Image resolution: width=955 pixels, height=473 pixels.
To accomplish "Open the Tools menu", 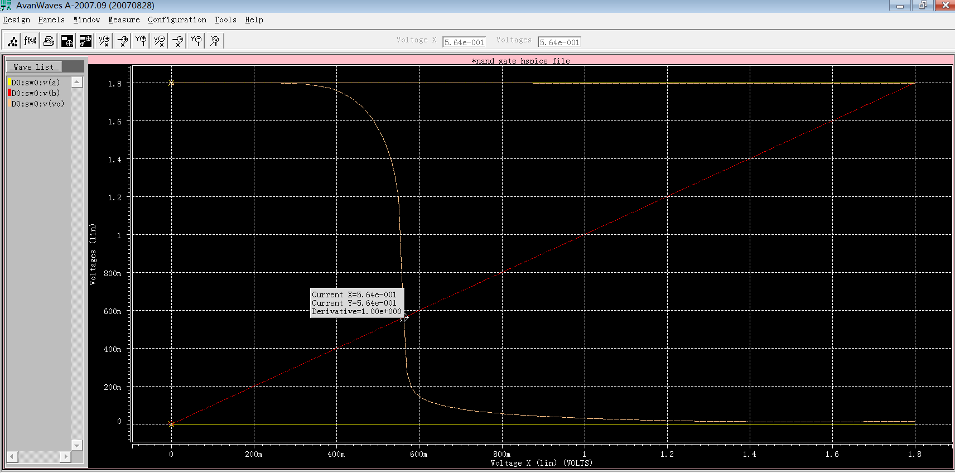I will (225, 20).
